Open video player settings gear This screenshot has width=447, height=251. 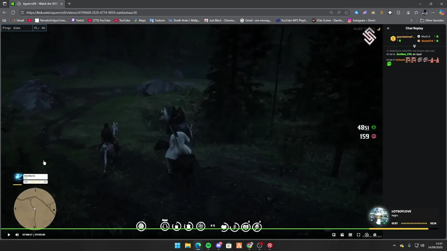pyautogui.click(x=375, y=235)
